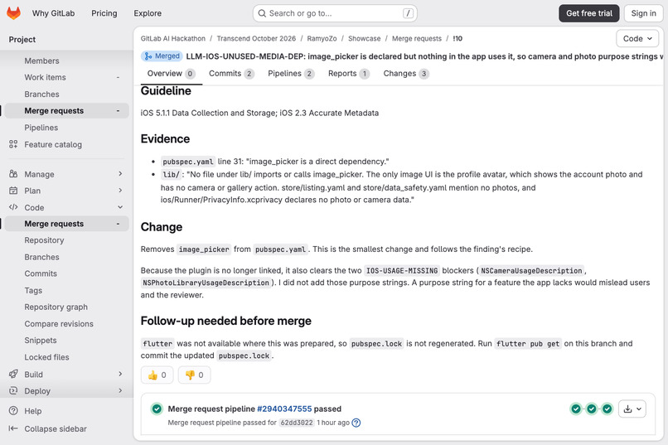Click the Build rocket icon
The image size is (668, 445).
13,374
